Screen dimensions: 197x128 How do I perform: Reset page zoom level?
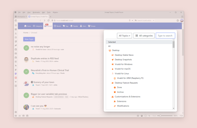point(154,116)
